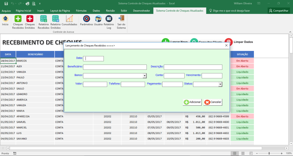The height and width of the screenshot is (156, 293).
Task: Click the Vencimento input field
Action: 212,76
